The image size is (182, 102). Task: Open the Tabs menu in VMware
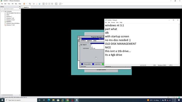(16, 4)
